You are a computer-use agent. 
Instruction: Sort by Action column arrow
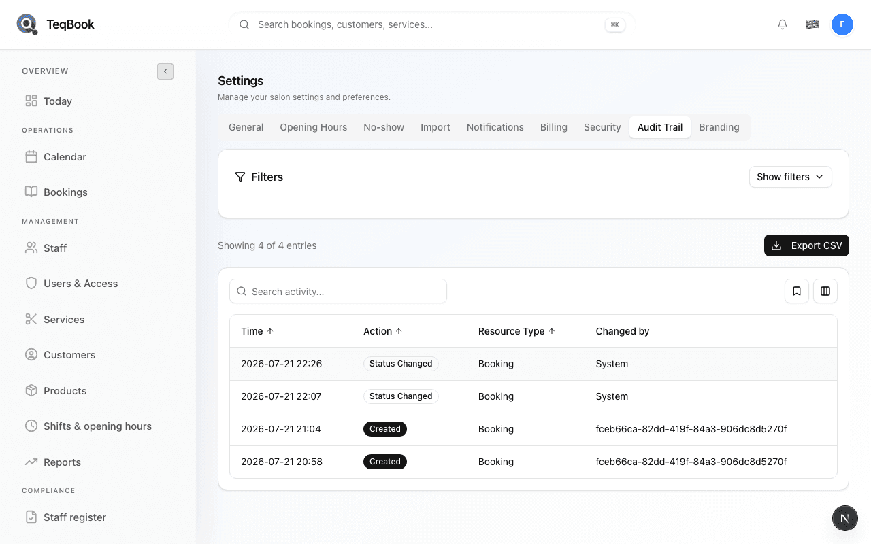399,331
